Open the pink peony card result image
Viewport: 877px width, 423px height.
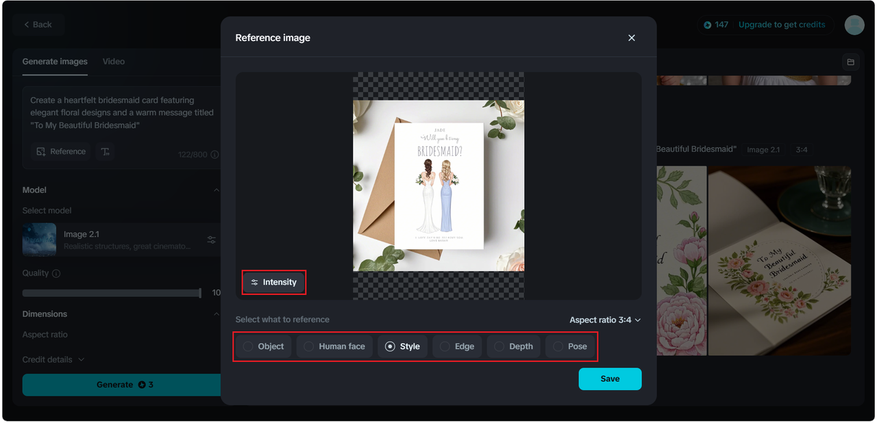(682, 261)
